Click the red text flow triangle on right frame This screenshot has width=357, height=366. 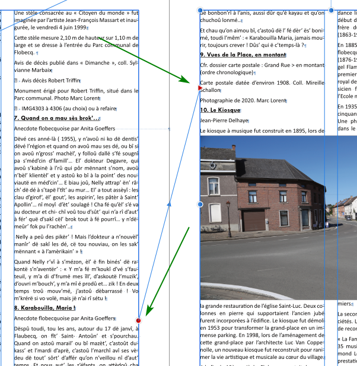point(200,88)
